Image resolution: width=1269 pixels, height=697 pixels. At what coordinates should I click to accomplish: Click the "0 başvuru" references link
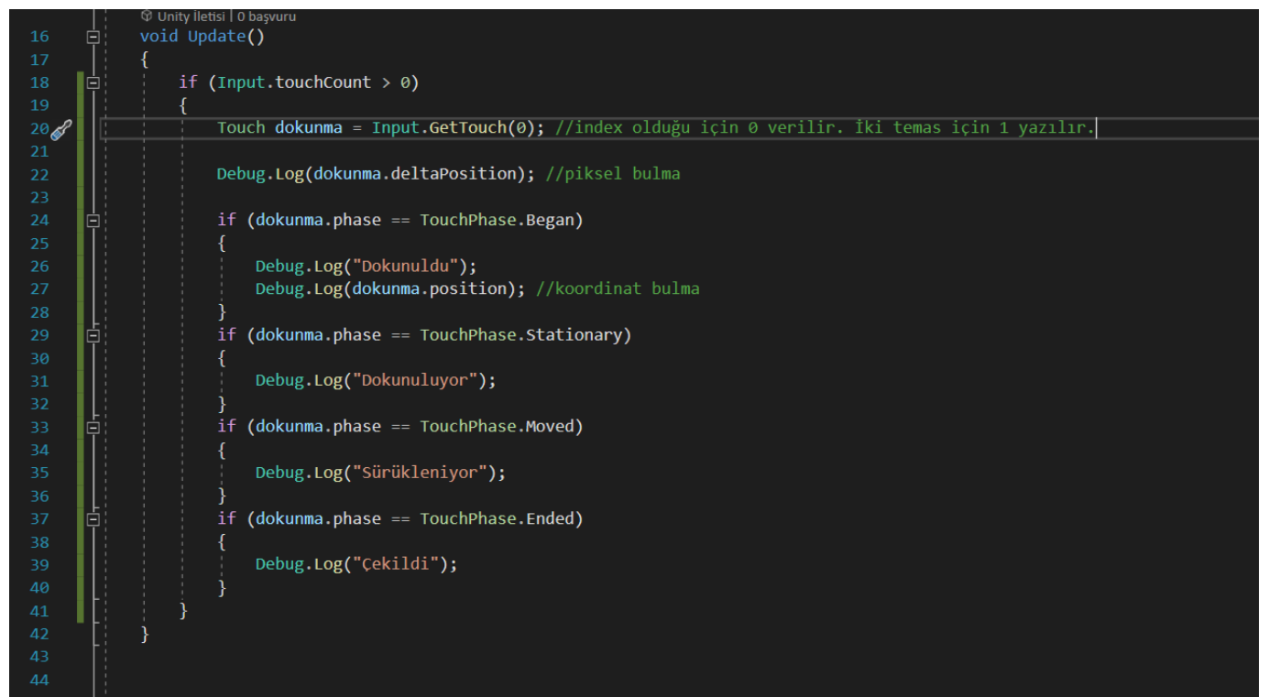coord(267,16)
